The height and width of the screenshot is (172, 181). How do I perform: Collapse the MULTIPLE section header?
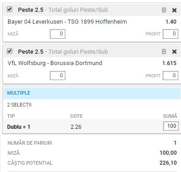tap(92, 93)
